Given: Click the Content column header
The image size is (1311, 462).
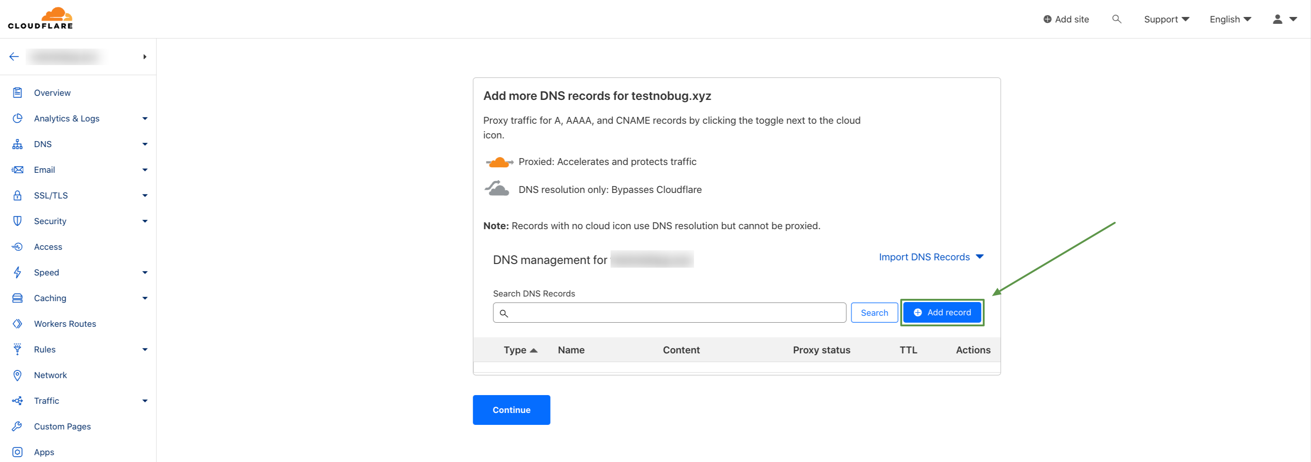Looking at the screenshot, I should pos(681,350).
